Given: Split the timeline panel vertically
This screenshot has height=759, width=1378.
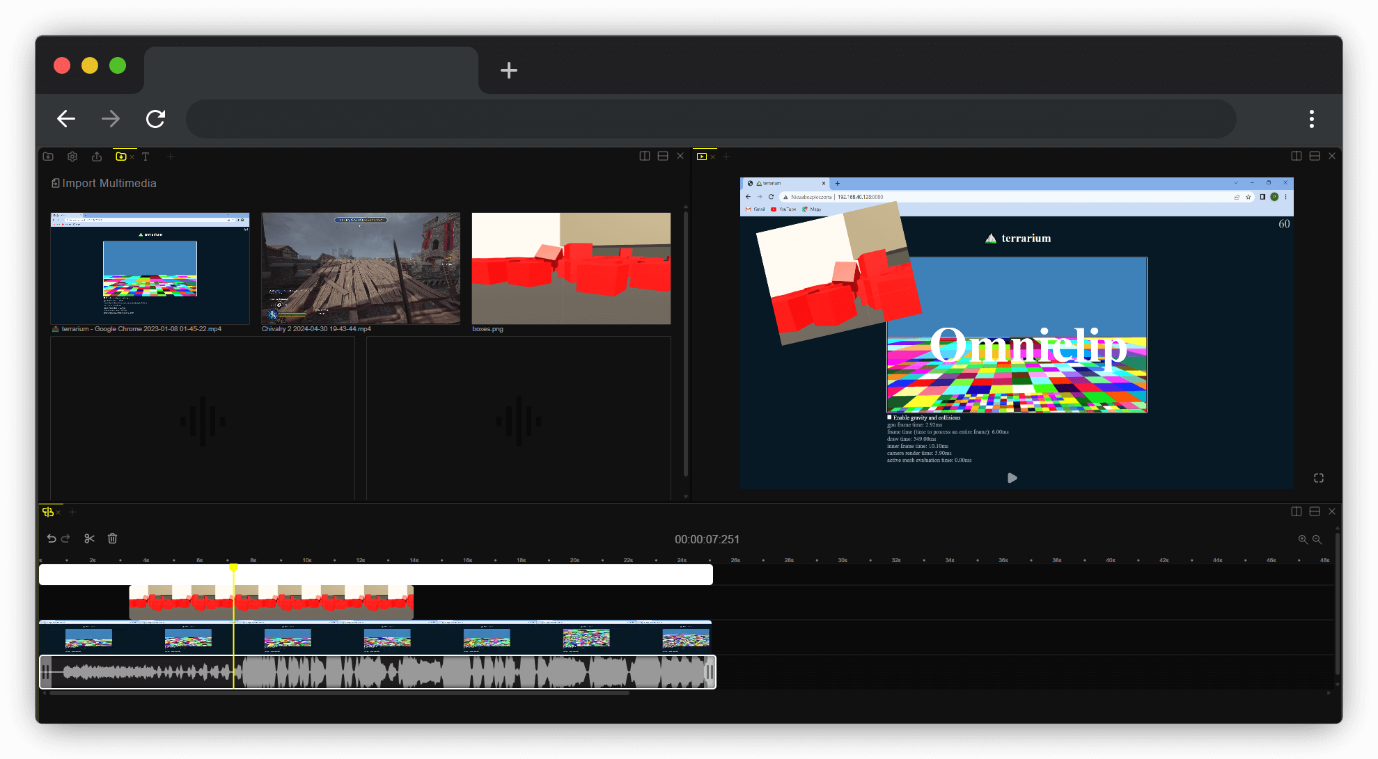Looking at the screenshot, I should [x=1296, y=511].
